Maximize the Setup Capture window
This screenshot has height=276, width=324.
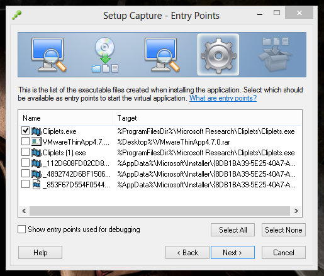[277, 13]
